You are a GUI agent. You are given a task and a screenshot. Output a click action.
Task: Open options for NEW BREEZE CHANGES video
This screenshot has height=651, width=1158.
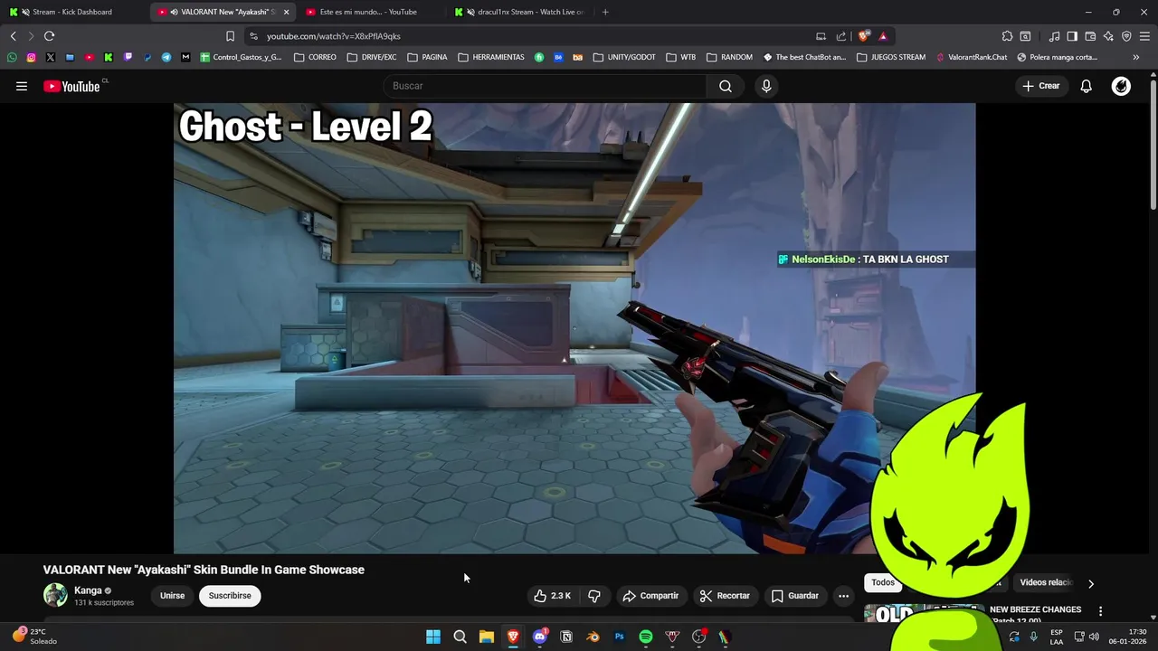(1100, 611)
